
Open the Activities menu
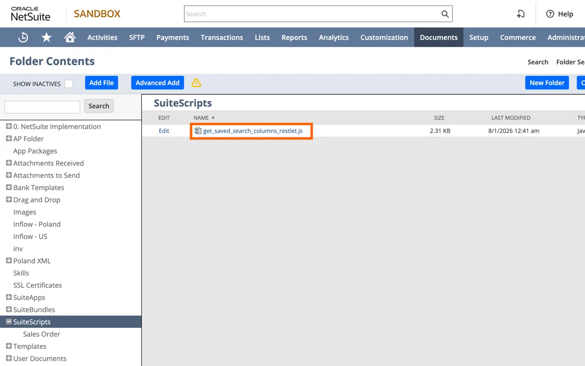[x=102, y=37]
